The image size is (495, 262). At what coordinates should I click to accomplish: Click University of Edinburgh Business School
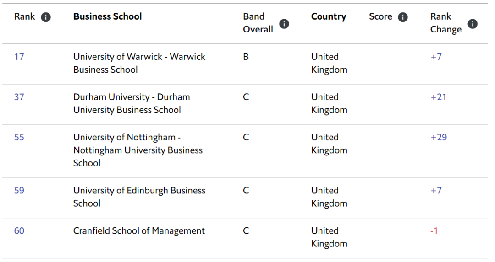[139, 197]
